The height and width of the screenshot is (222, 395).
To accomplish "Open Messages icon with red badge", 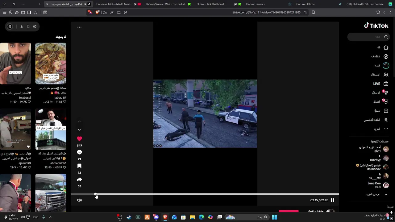I will 385,92.
